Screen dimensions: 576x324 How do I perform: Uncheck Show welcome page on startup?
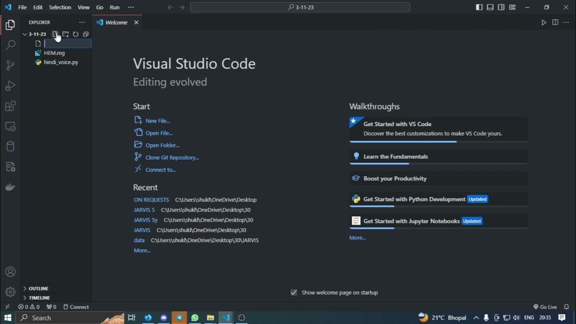coord(294,292)
